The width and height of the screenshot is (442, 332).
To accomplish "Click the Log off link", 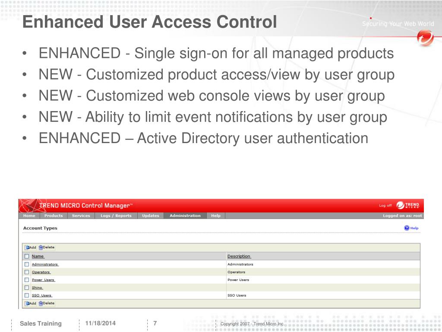I will pyautogui.click(x=385, y=205).
